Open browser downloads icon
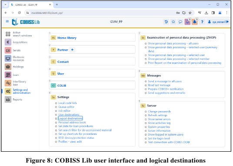Image resolution: width=233 pixels, height=166 pixels. tap(206, 13)
